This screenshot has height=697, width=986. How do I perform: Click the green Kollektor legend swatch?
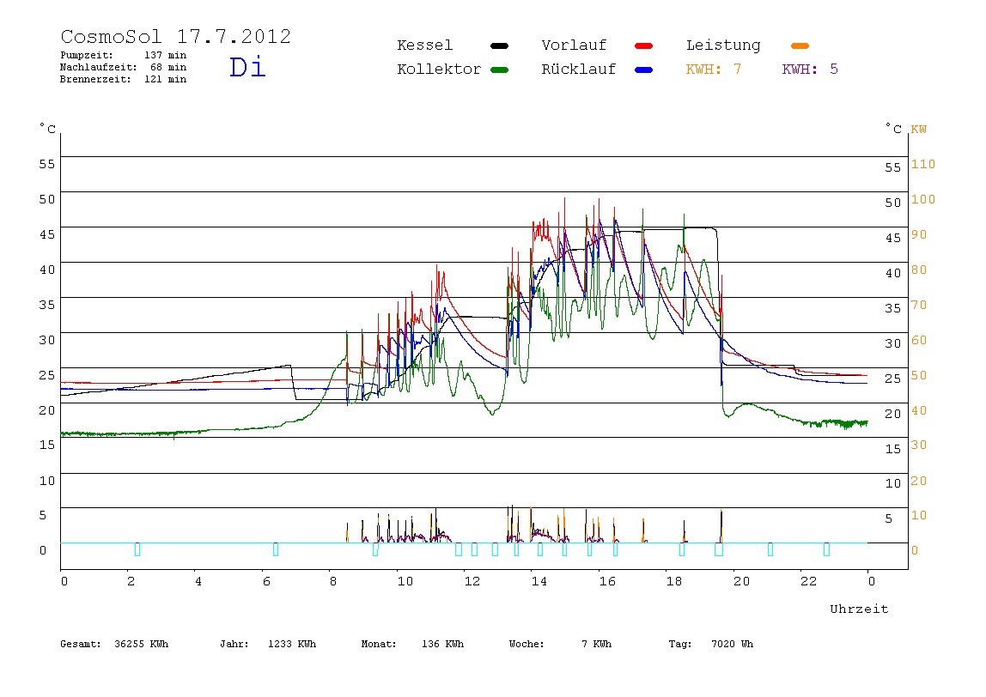[x=499, y=70]
